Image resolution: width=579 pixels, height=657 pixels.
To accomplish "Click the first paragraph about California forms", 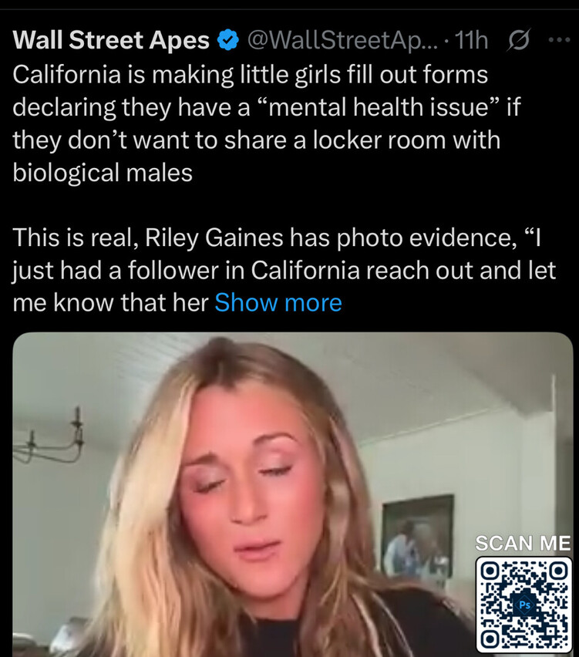I will point(267,123).
